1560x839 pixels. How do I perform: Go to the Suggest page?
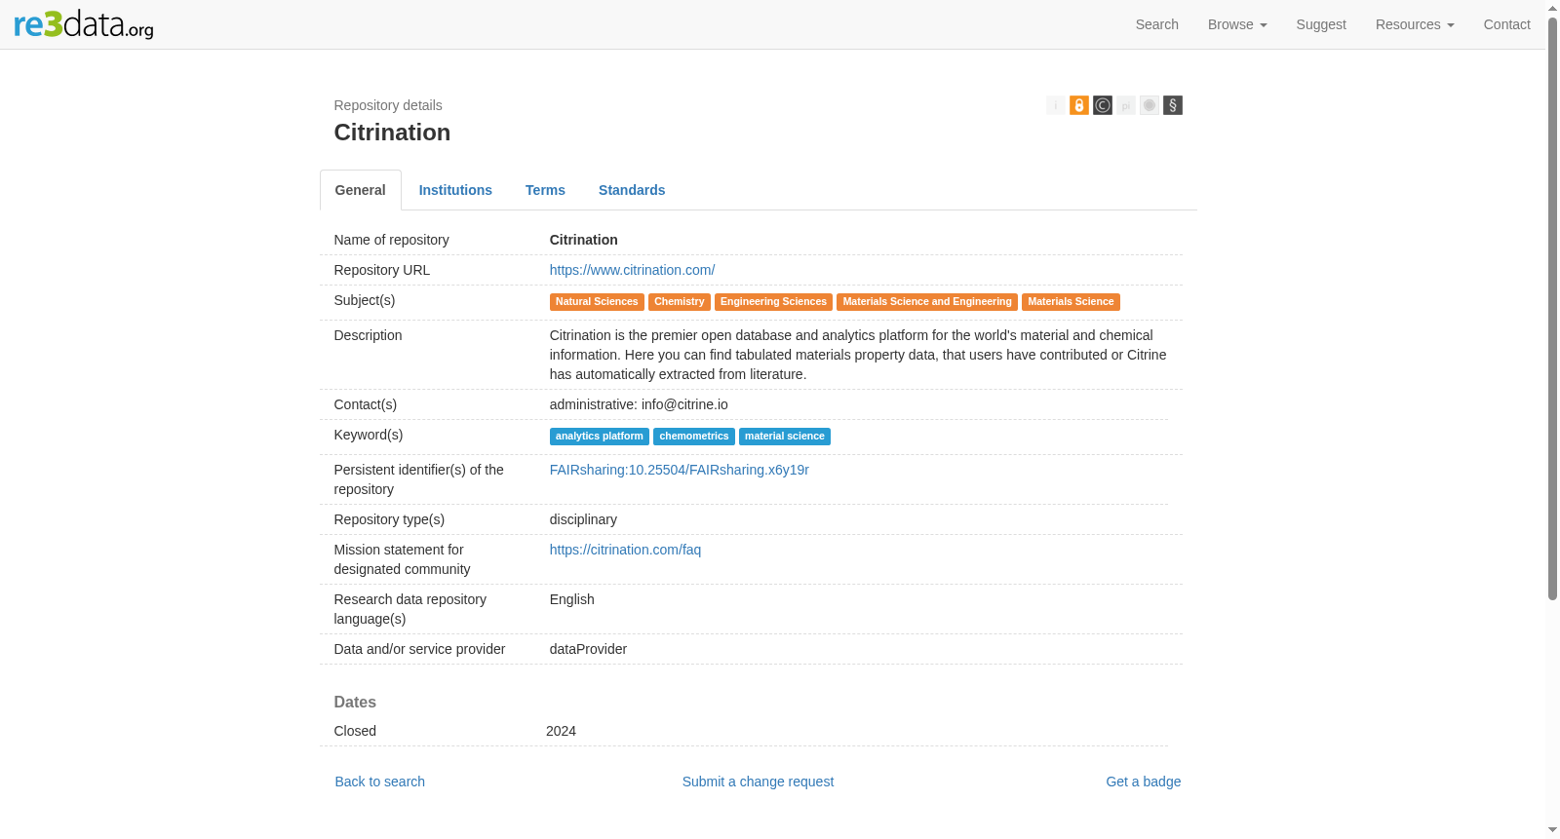point(1321,24)
